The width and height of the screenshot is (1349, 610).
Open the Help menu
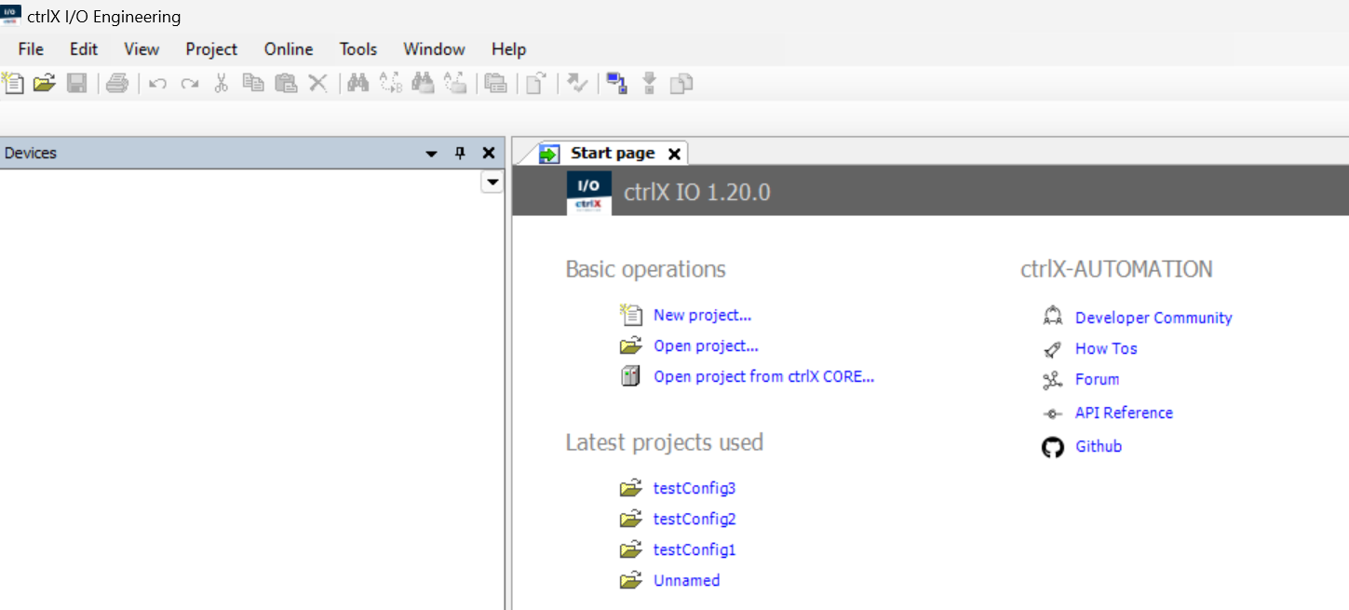(508, 49)
